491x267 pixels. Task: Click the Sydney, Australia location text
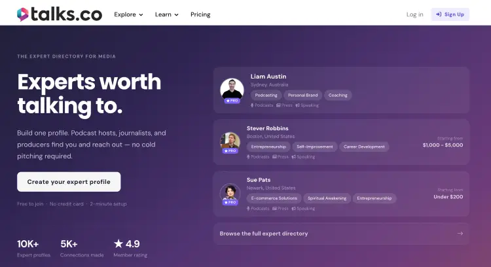269,85
